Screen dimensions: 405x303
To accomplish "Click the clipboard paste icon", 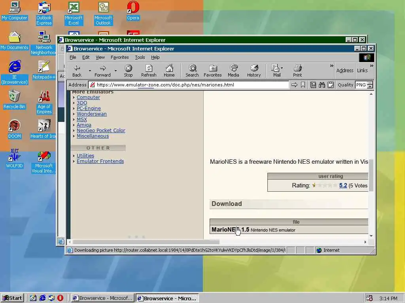I will click(x=331, y=85).
